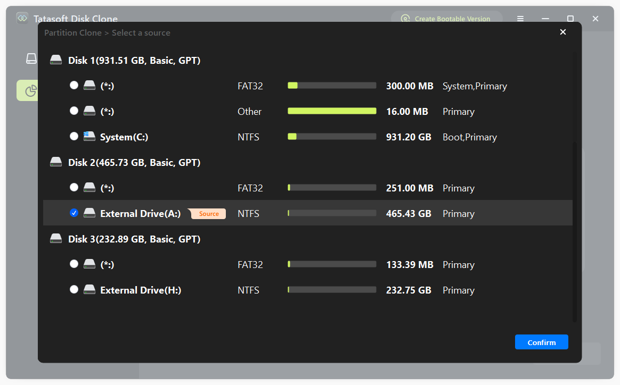620x385 pixels.
Task: Open the Partition Clone sidebar icon
Action: (30, 90)
